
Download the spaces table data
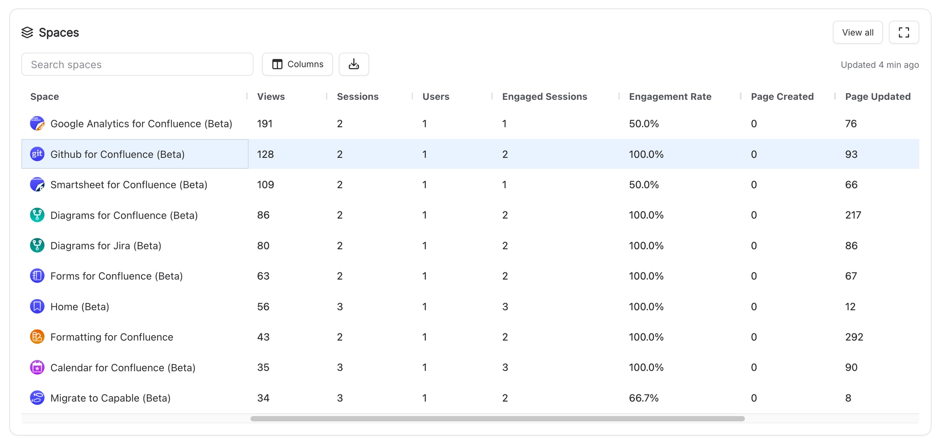[x=354, y=64]
